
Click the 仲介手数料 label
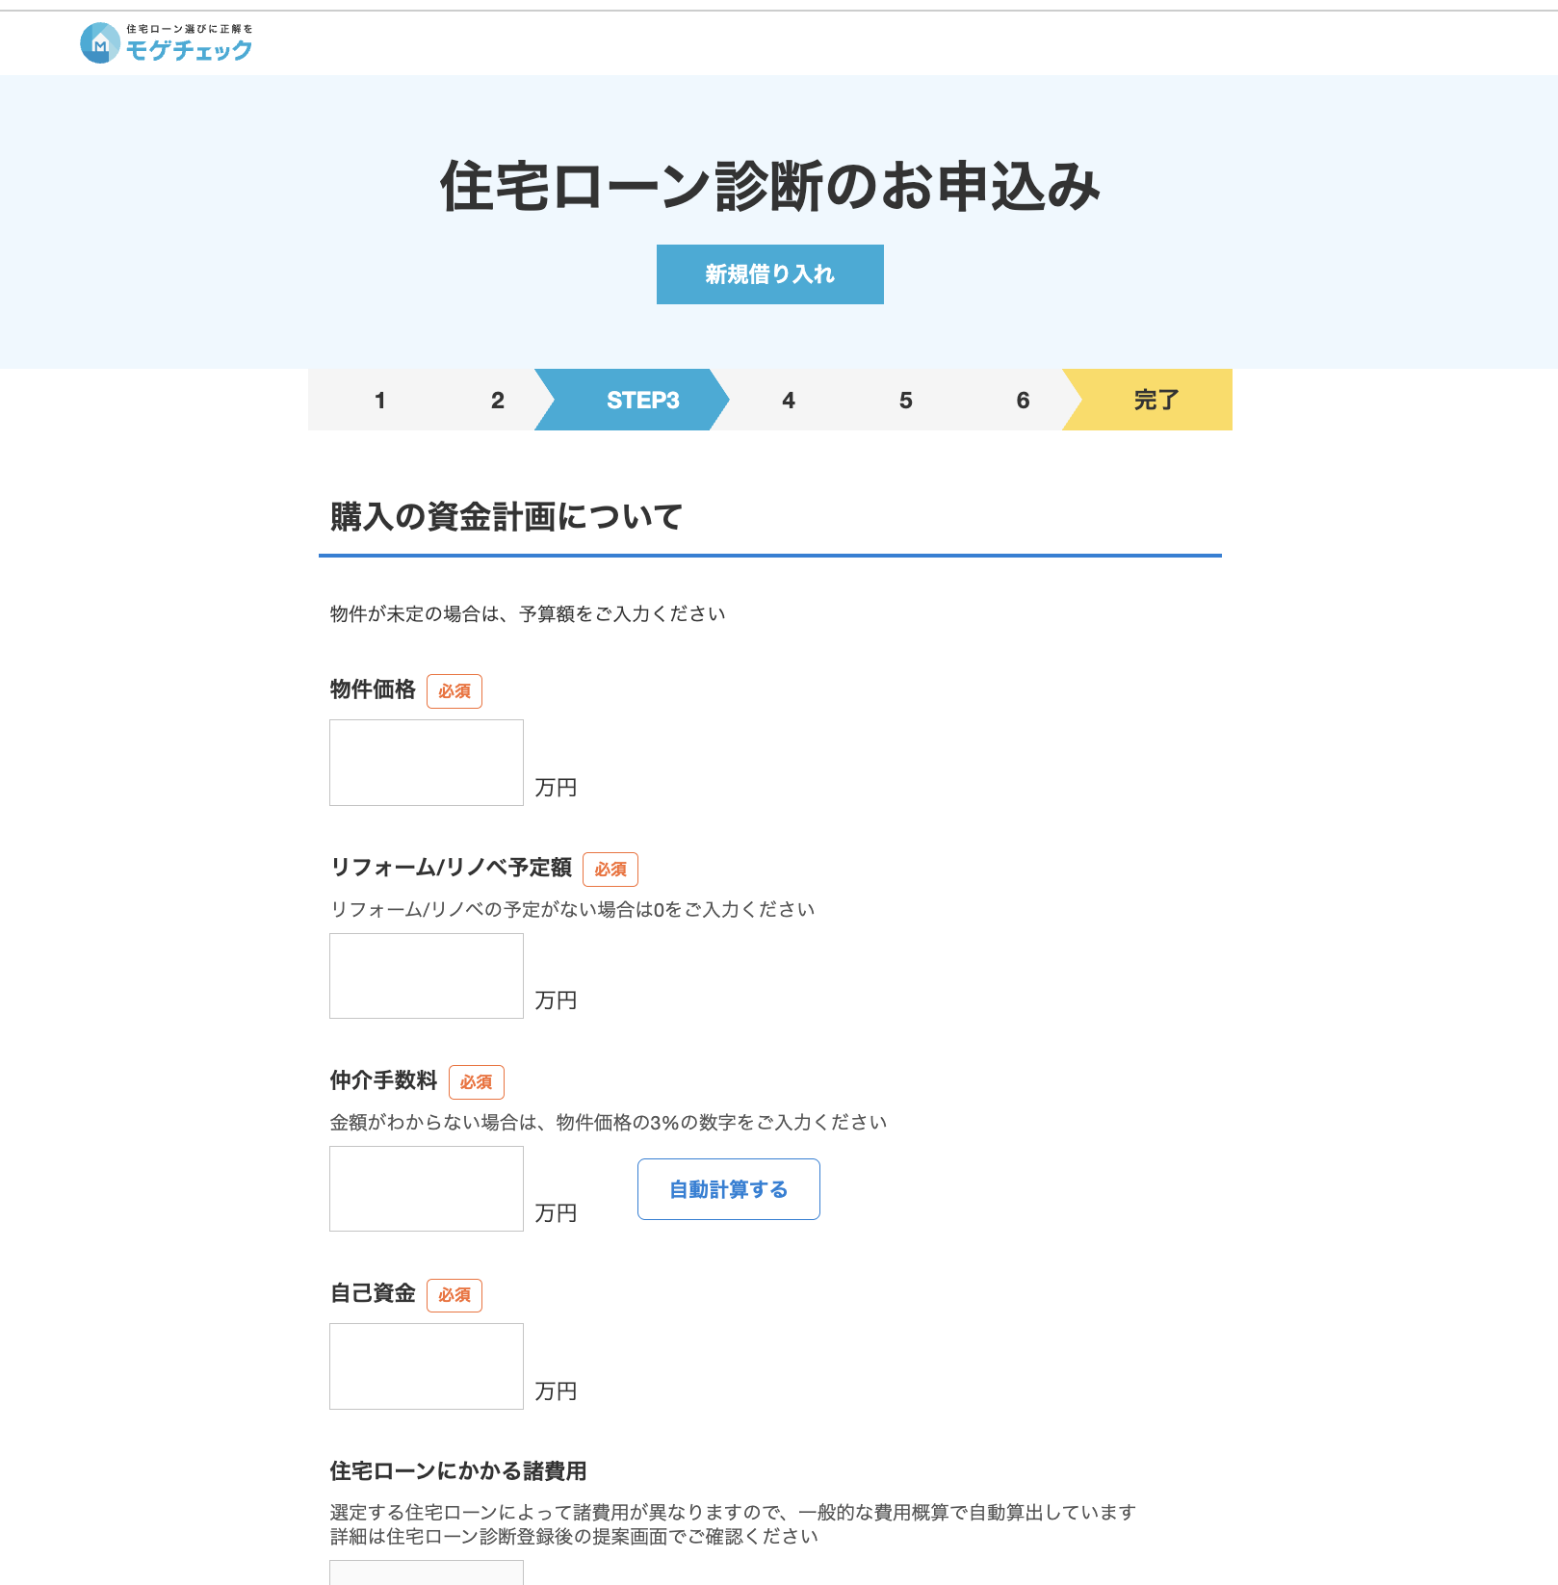tap(383, 1080)
